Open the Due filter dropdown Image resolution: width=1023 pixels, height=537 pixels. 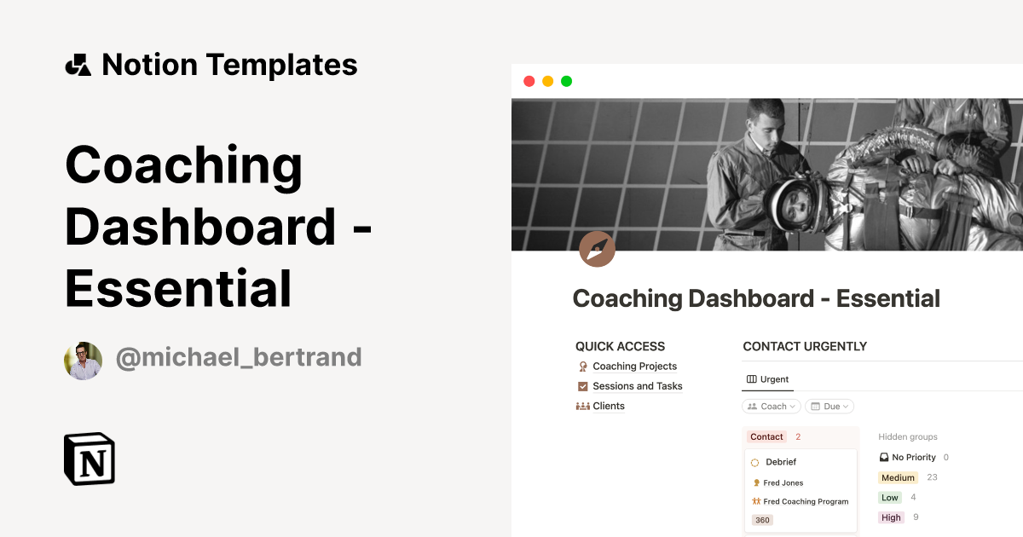pos(829,406)
